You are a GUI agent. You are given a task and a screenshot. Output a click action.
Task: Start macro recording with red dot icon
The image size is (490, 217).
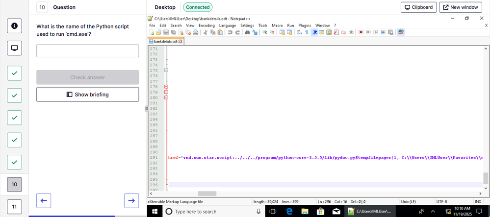361,32
